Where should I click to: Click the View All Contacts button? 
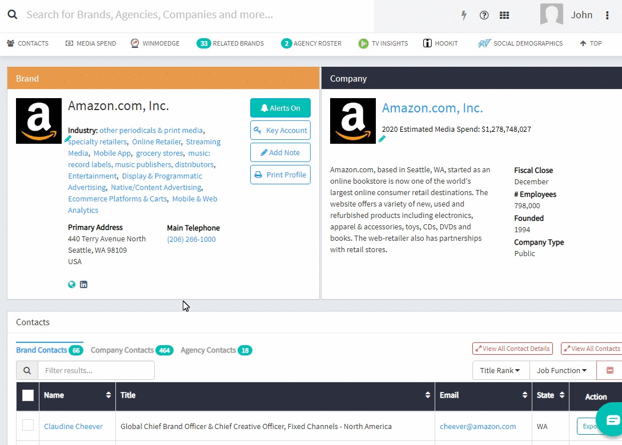(x=592, y=349)
